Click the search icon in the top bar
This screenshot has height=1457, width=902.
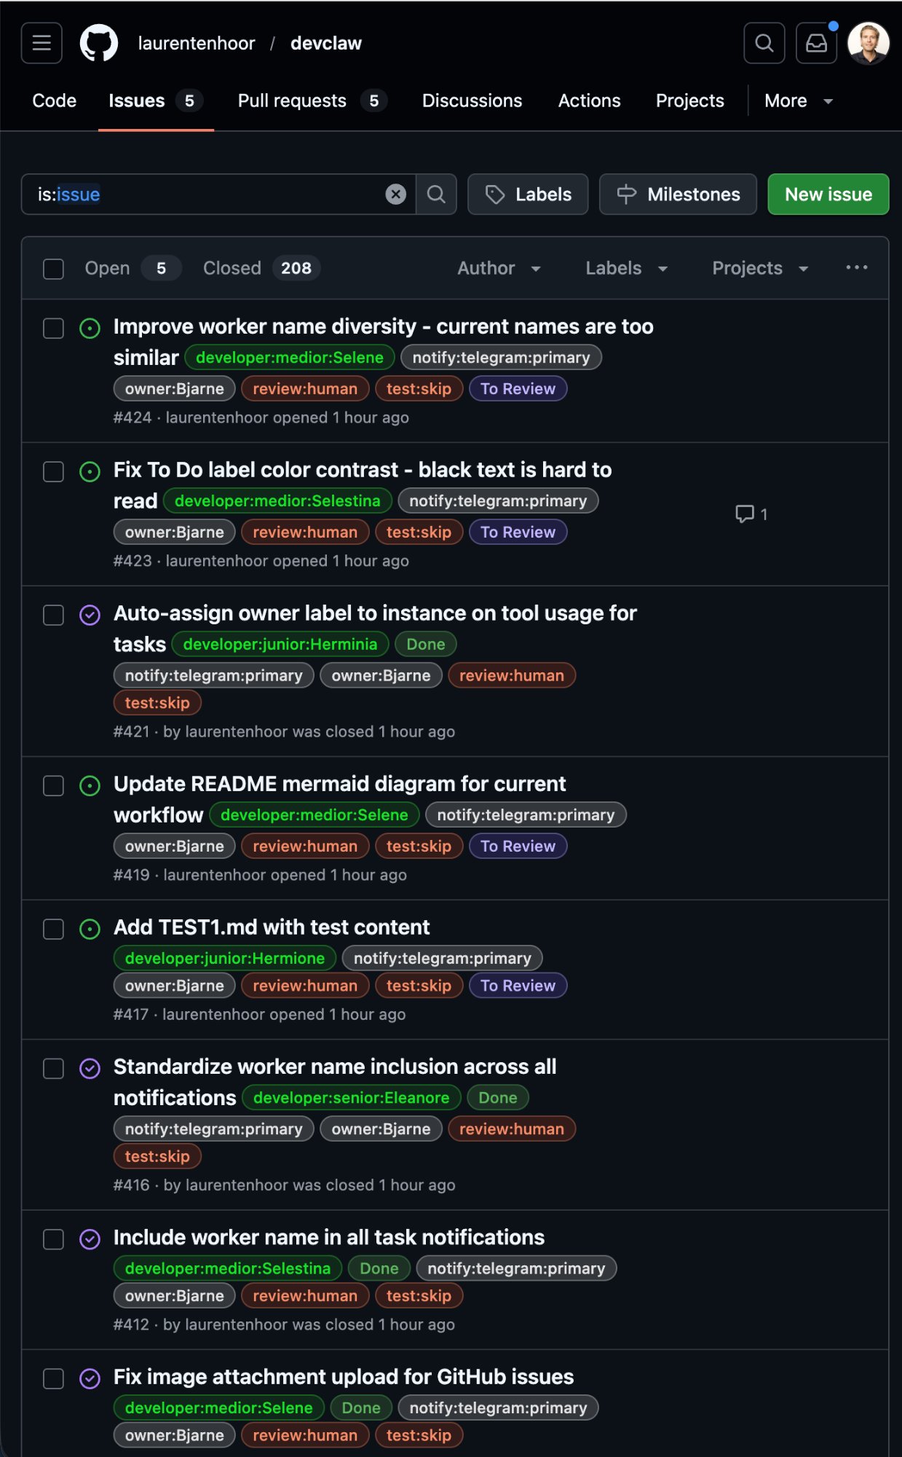tap(764, 43)
